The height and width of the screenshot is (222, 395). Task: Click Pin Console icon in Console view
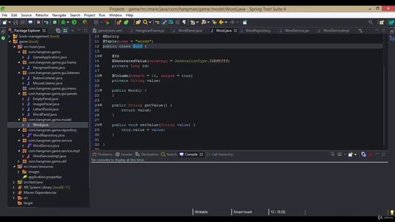(332, 154)
